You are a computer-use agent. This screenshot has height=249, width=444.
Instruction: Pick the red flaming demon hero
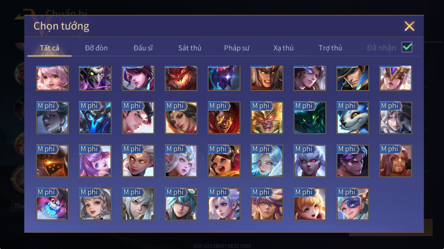click(181, 78)
